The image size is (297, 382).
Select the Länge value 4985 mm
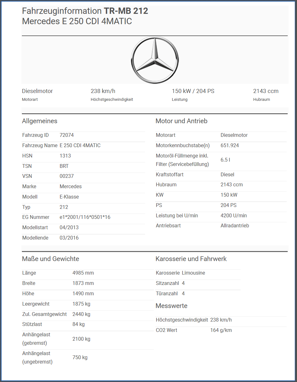83,273
